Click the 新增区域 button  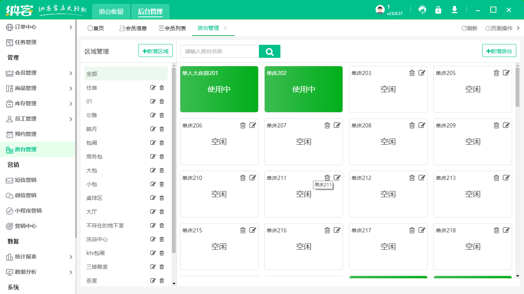point(155,51)
